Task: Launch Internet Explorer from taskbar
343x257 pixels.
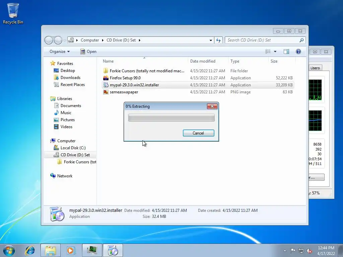Action: [x=30, y=250]
